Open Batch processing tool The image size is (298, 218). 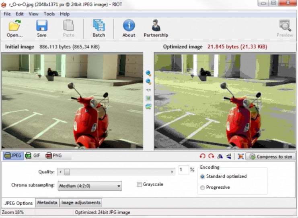[x=99, y=28]
